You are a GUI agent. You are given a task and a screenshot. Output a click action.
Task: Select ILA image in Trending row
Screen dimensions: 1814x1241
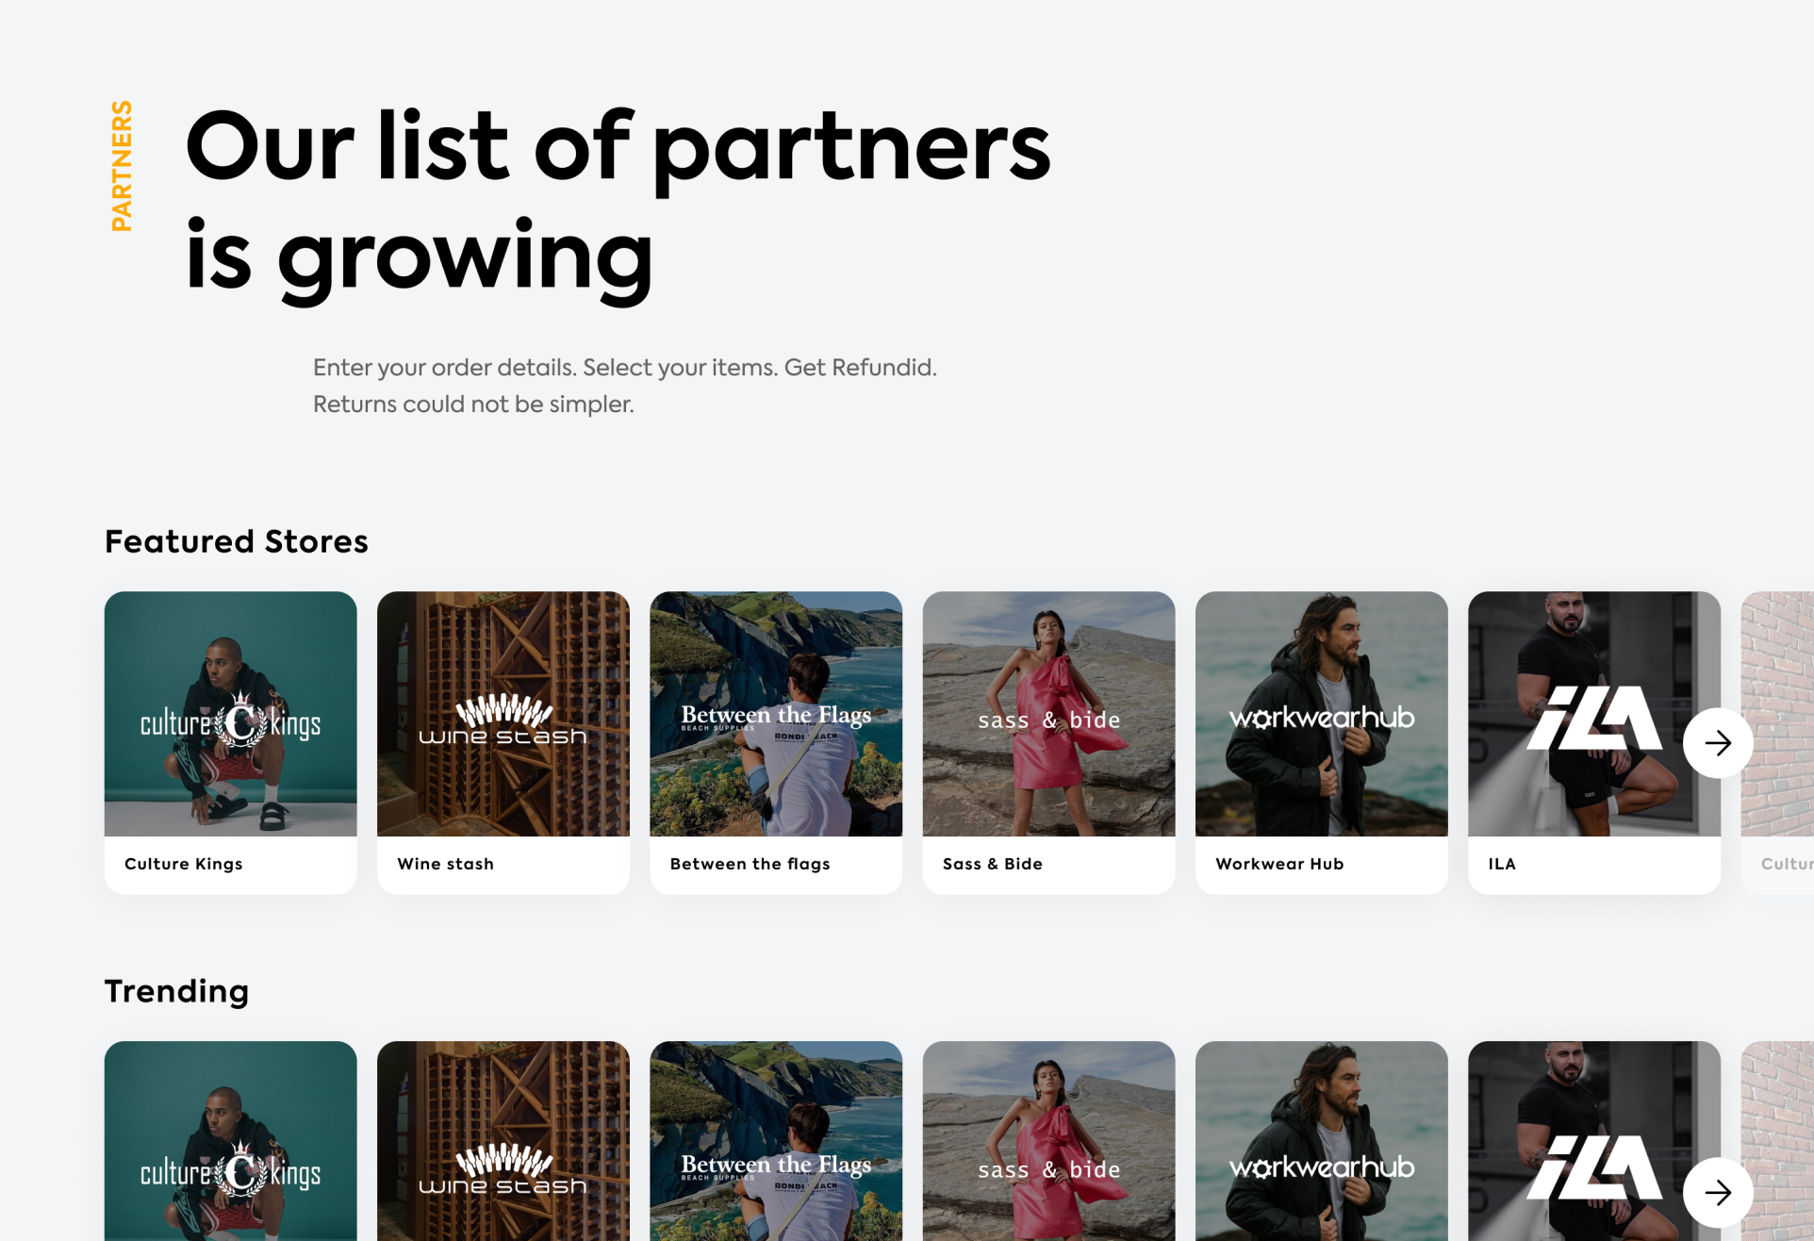coord(1594,1141)
